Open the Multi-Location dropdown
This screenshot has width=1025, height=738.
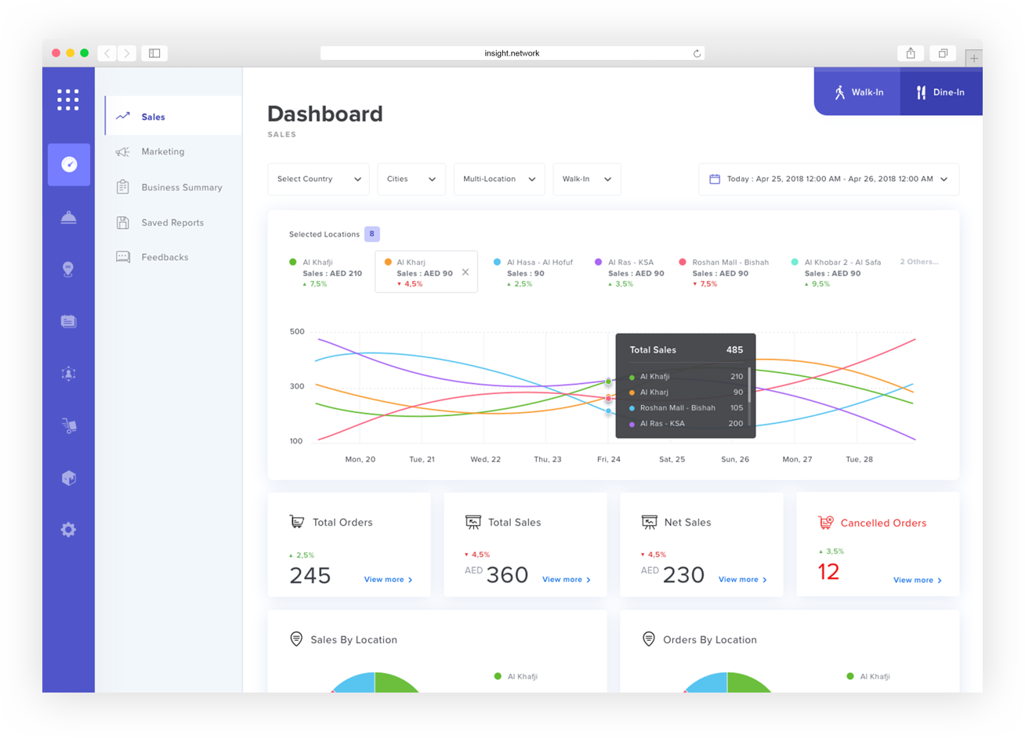point(499,179)
